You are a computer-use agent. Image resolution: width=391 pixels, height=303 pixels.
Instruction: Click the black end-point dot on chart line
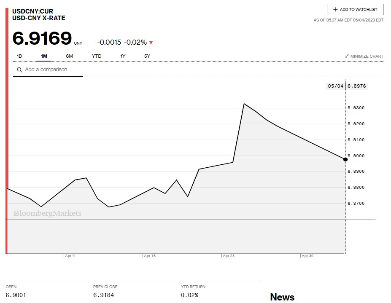pyautogui.click(x=345, y=159)
